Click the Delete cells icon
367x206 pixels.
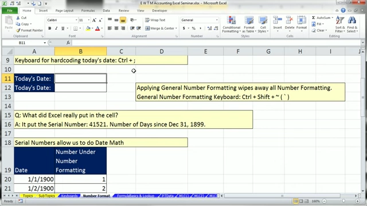(290, 21)
